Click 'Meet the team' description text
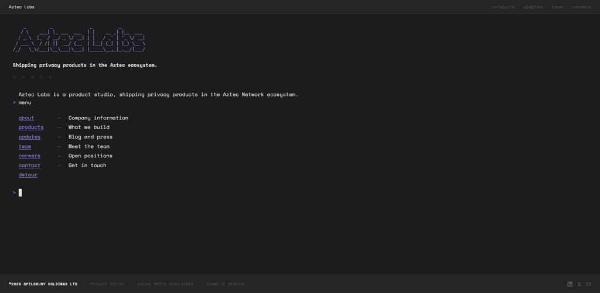The height and width of the screenshot is (293, 600). 89,146
